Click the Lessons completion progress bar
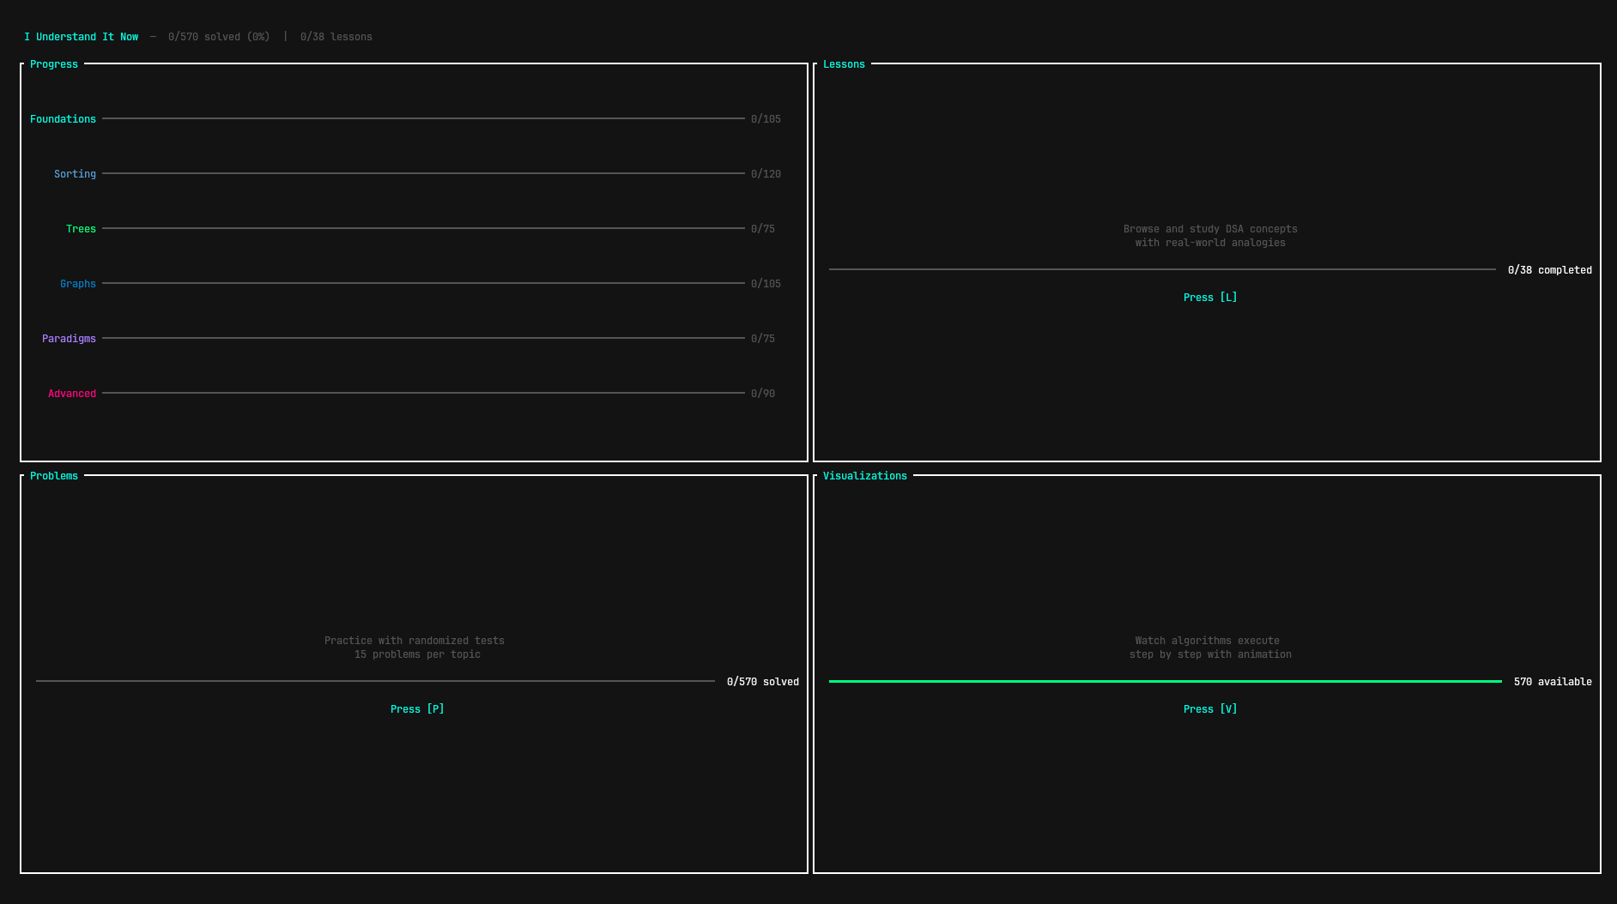The width and height of the screenshot is (1617, 904). 1162,269
